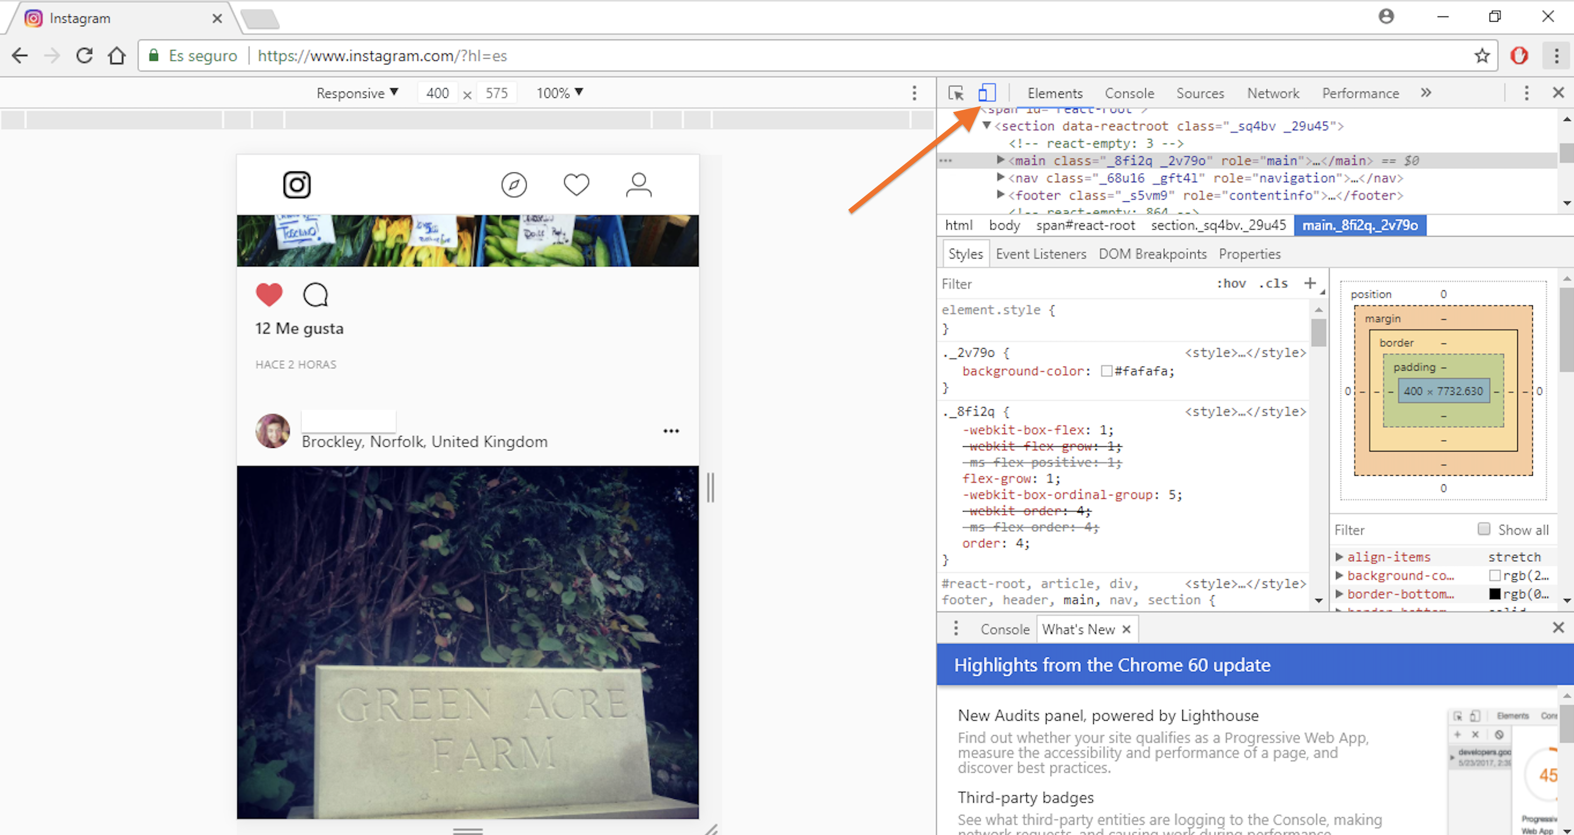Activate the inspect element picker
Image resolution: width=1574 pixels, height=835 pixels.
coord(956,93)
